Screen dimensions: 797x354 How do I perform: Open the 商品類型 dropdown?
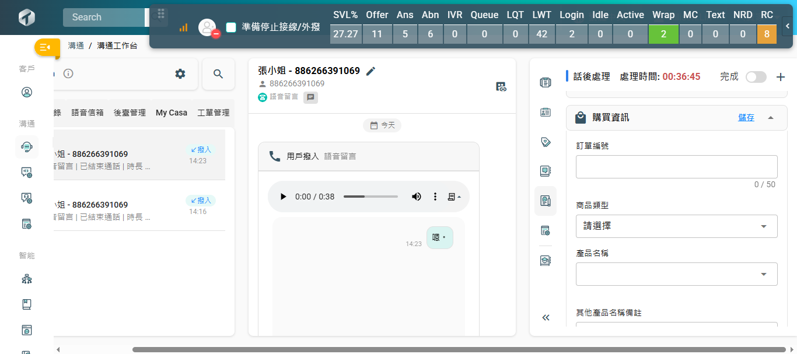(x=676, y=226)
